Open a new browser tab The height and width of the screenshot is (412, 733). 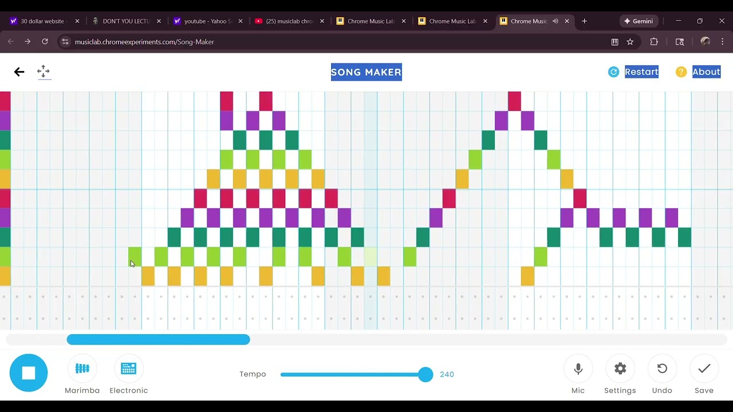pyautogui.click(x=584, y=21)
